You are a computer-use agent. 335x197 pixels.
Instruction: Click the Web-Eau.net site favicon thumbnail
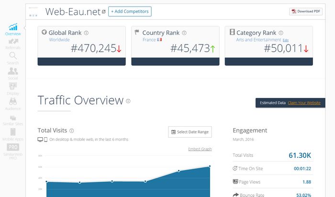coord(33,12)
